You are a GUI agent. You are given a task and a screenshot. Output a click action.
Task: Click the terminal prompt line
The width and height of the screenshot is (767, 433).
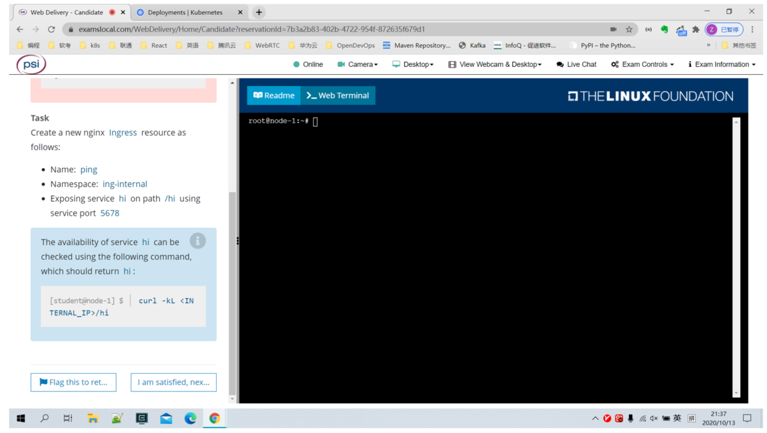pyautogui.click(x=283, y=121)
